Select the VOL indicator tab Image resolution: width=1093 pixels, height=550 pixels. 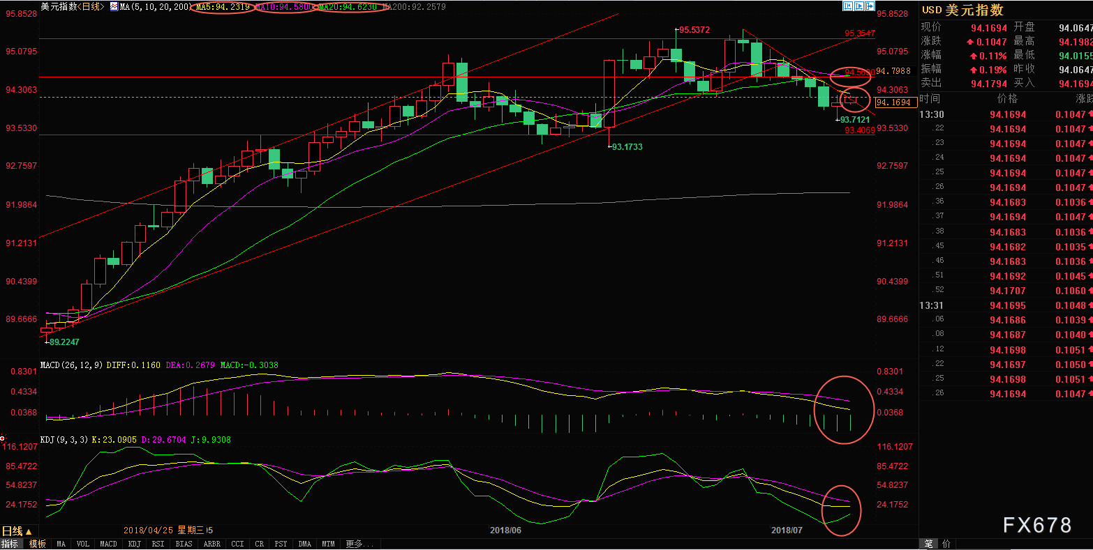[x=83, y=544]
